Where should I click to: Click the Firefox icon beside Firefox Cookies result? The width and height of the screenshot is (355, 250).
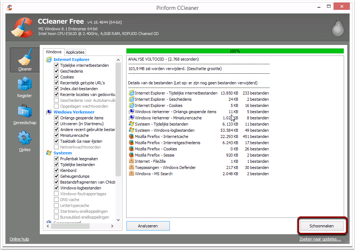pyautogui.click(x=132, y=149)
